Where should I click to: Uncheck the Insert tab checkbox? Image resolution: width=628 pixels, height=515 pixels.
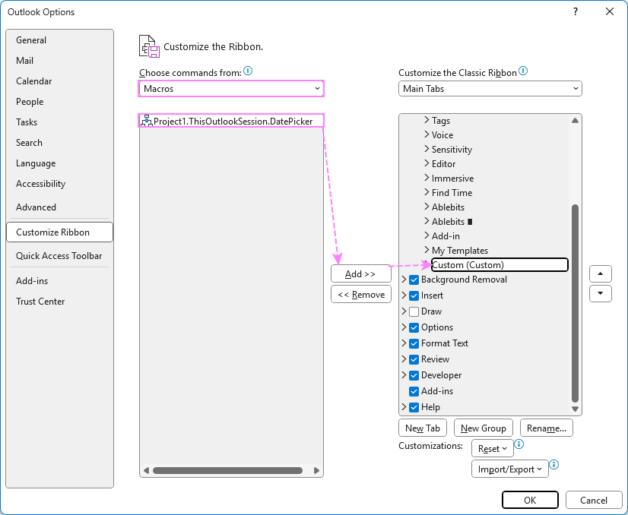pos(414,295)
